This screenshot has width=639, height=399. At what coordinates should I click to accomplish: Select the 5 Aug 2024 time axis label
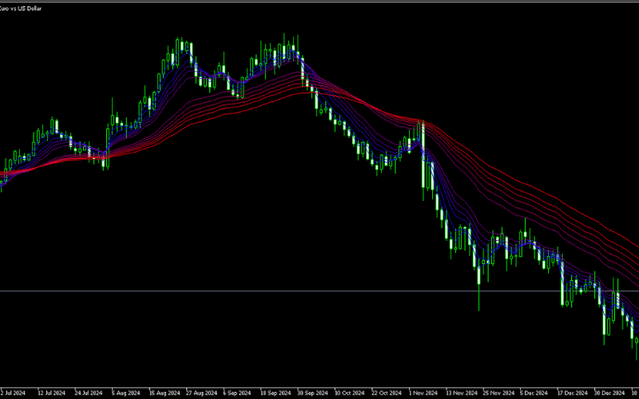click(x=125, y=393)
